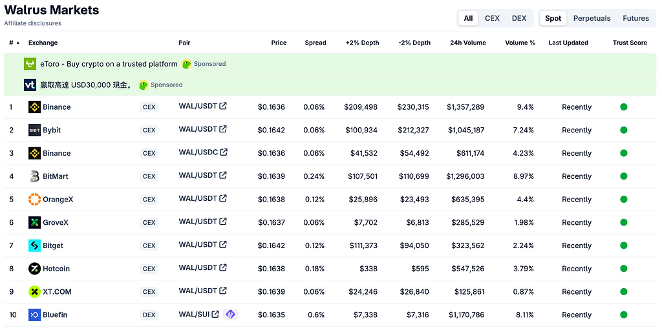Click the Bluefin exchange logo icon
Image resolution: width=662 pixels, height=332 pixels.
coord(34,315)
